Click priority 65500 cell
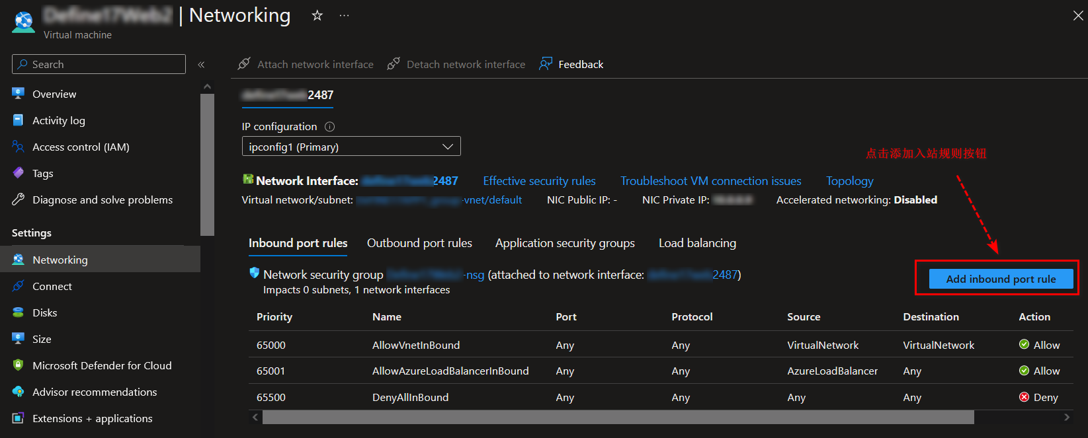 tap(271, 398)
